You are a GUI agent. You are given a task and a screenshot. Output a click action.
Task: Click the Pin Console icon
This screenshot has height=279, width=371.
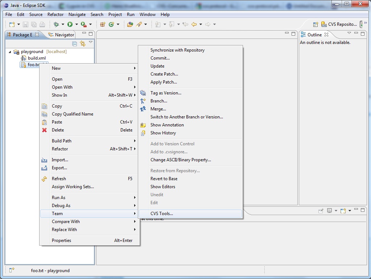click(x=321, y=211)
